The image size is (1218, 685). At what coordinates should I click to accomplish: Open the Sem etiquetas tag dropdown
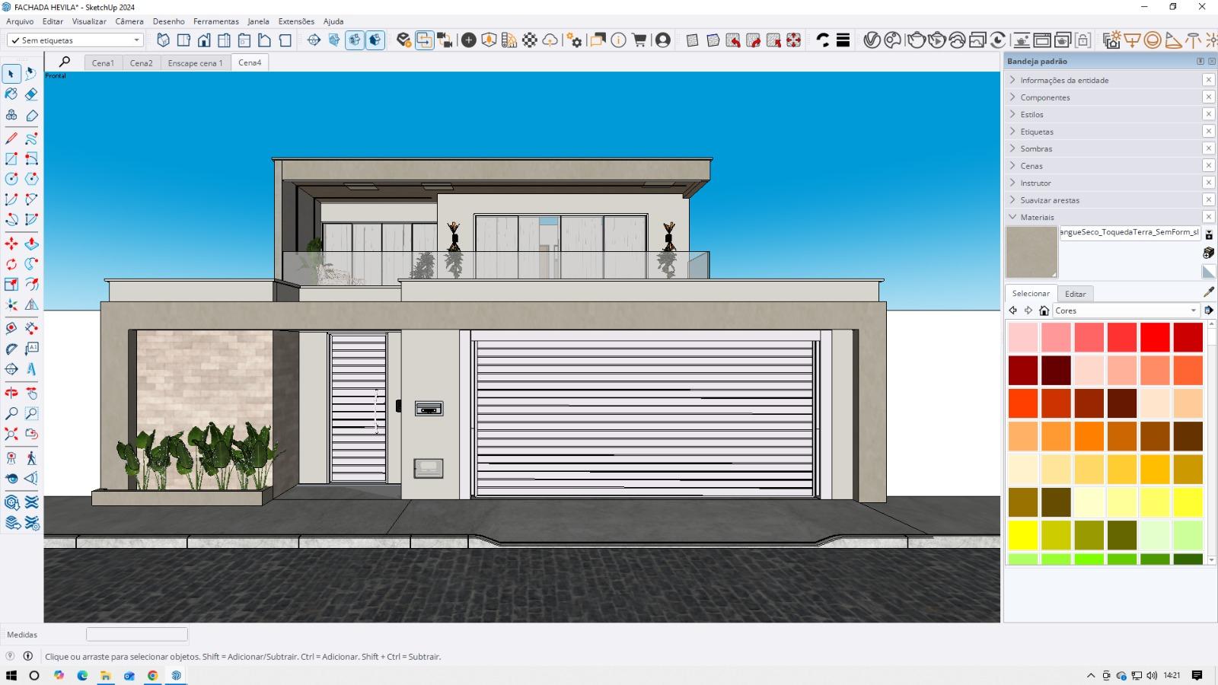click(x=75, y=40)
